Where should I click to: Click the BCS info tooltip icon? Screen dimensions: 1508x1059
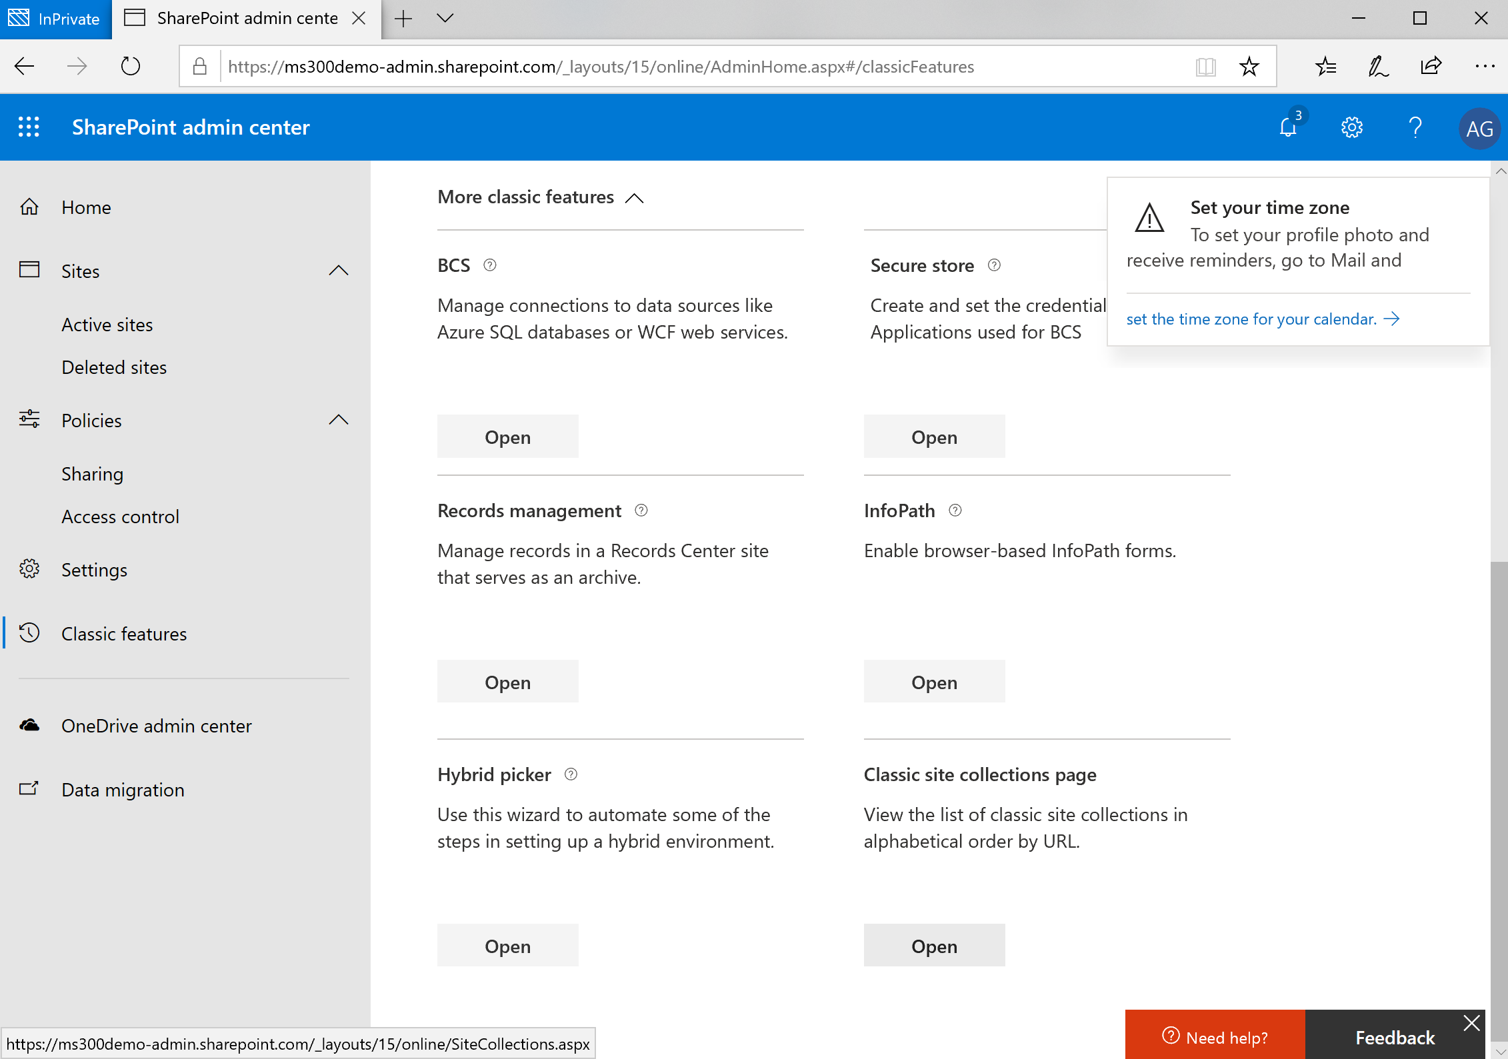pos(490,265)
